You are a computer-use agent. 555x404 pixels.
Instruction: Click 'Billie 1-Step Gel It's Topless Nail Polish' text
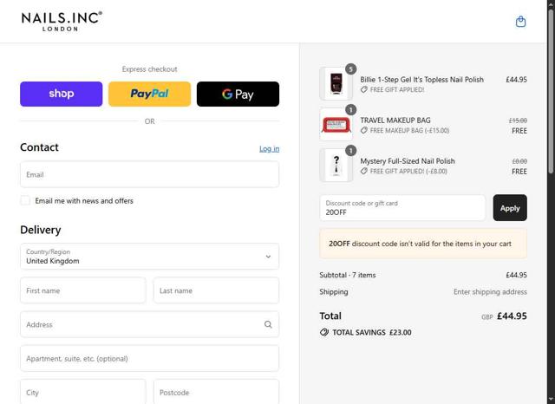click(x=421, y=80)
